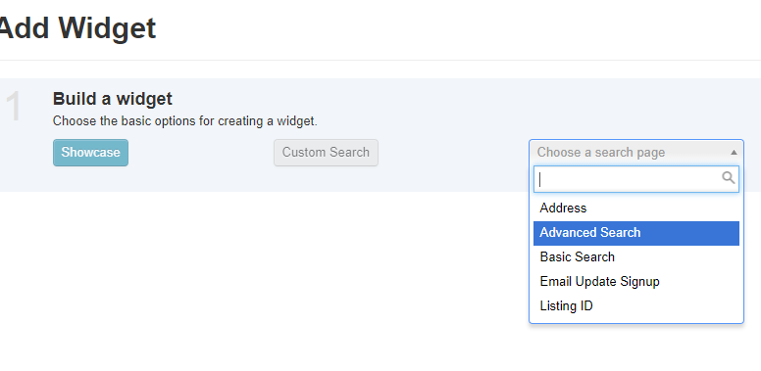This screenshot has width=761, height=371.
Task: Click the dropdown list's bottom padding below Listing ID
Action: point(636,321)
